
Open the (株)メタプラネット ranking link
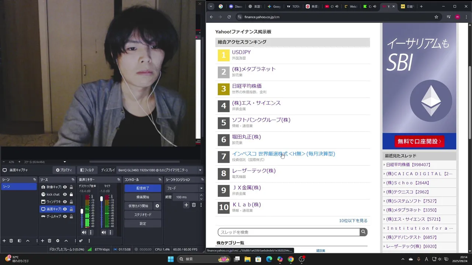coord(254,69)
